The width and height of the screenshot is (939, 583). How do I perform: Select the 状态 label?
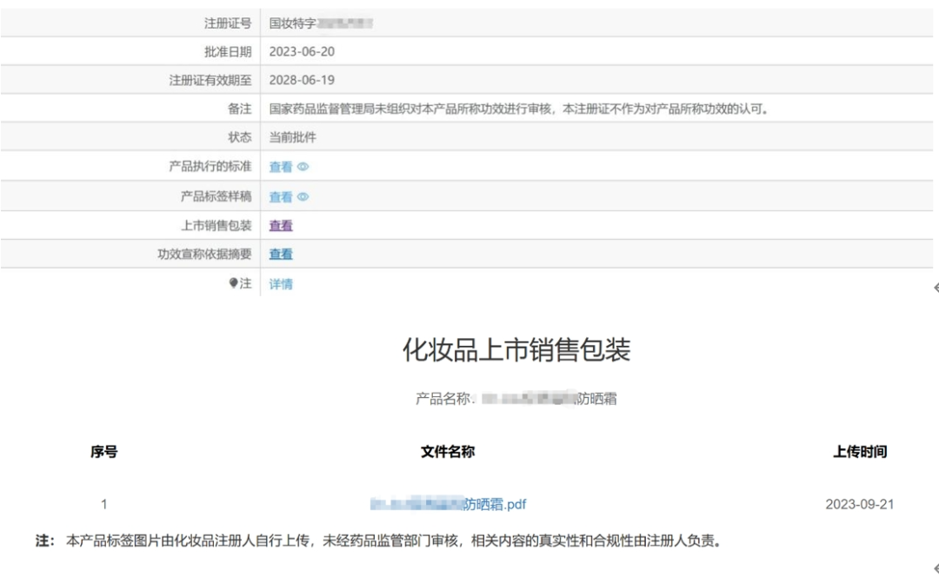tap(240, 137)
